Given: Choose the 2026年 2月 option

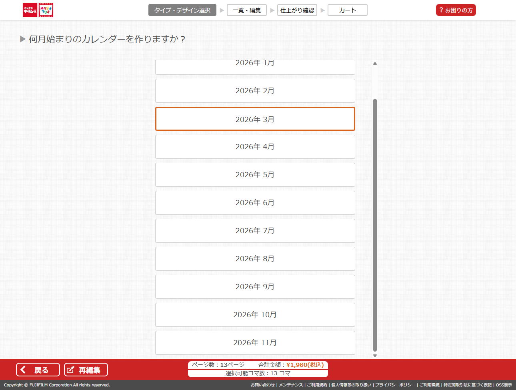Looking at the screenshot, I should (x=255, y=91).
